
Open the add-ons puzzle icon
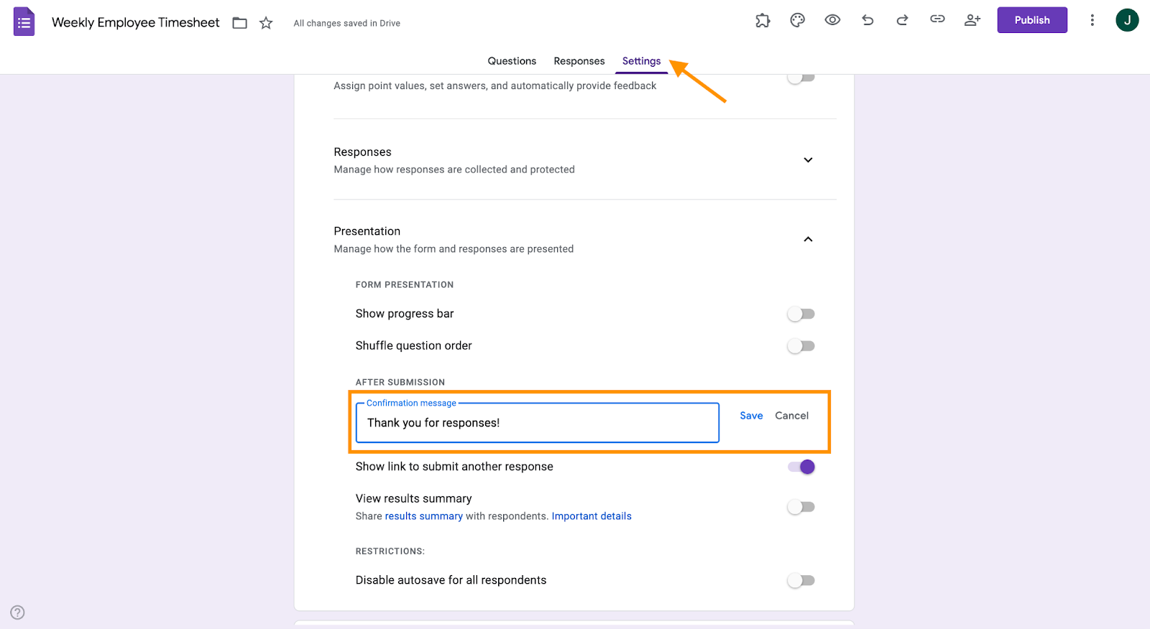(763, 21)
